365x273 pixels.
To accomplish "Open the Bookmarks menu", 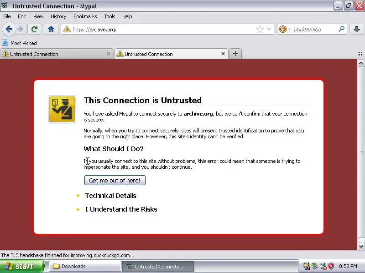I will [85, 16].
